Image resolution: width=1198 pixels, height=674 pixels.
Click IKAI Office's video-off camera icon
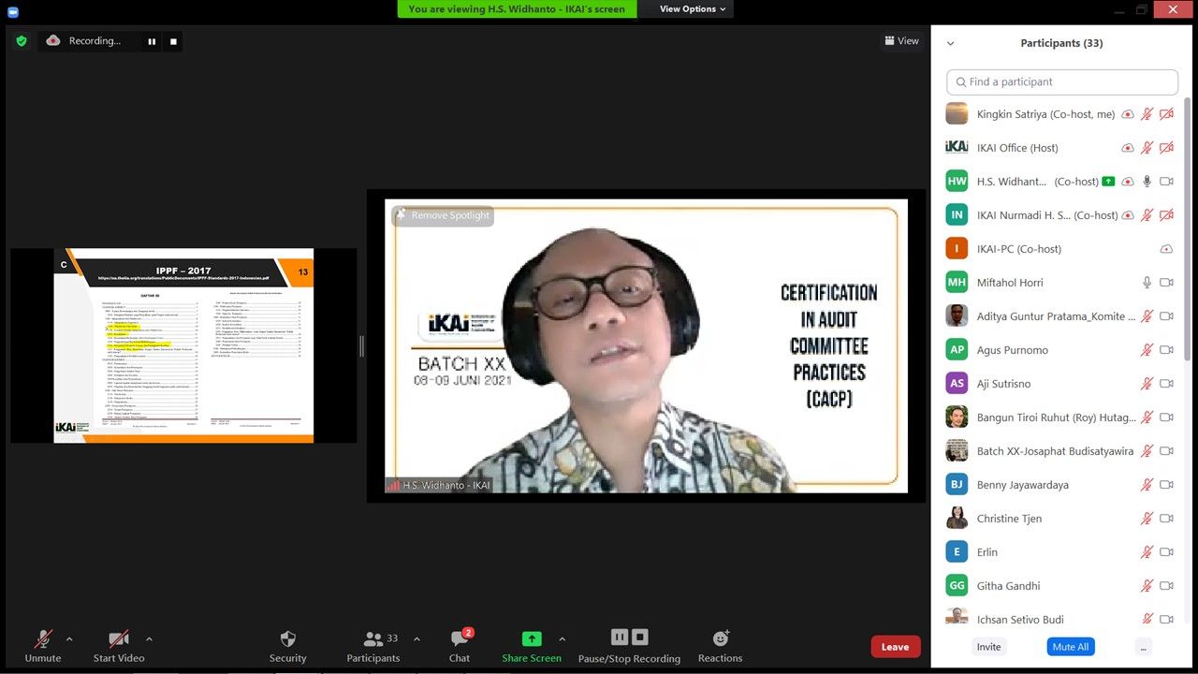click(1166, 148)
